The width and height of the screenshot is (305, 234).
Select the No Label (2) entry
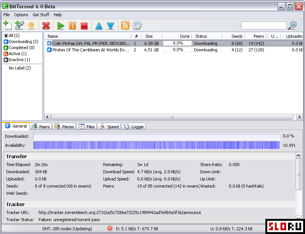pyautogui.click(x=20, y=68)
